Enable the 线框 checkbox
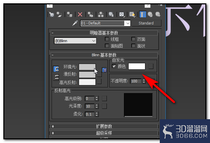210x143 pixels. pyautogui.click(x=107, y=39)
